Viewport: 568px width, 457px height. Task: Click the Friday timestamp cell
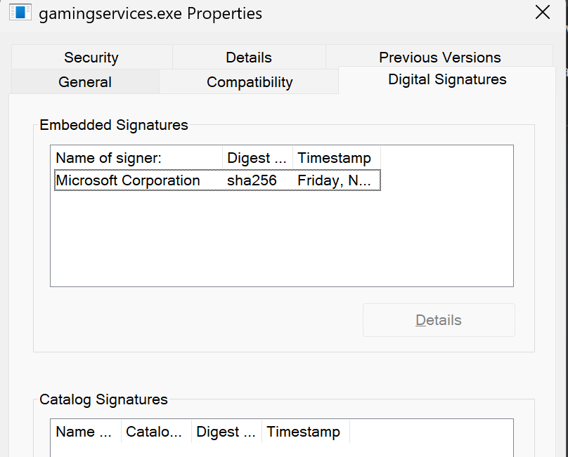(334, 180)
